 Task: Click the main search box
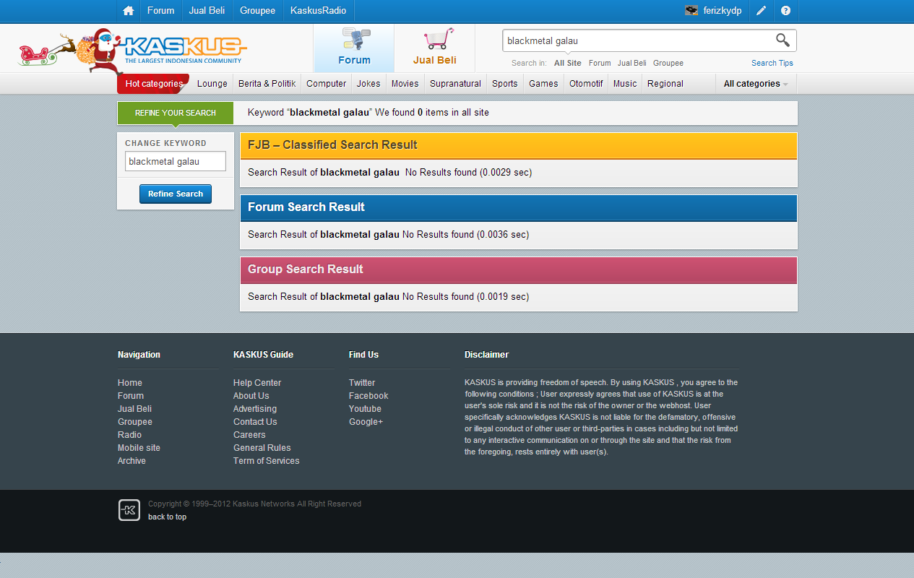click(x=637, y=40)
